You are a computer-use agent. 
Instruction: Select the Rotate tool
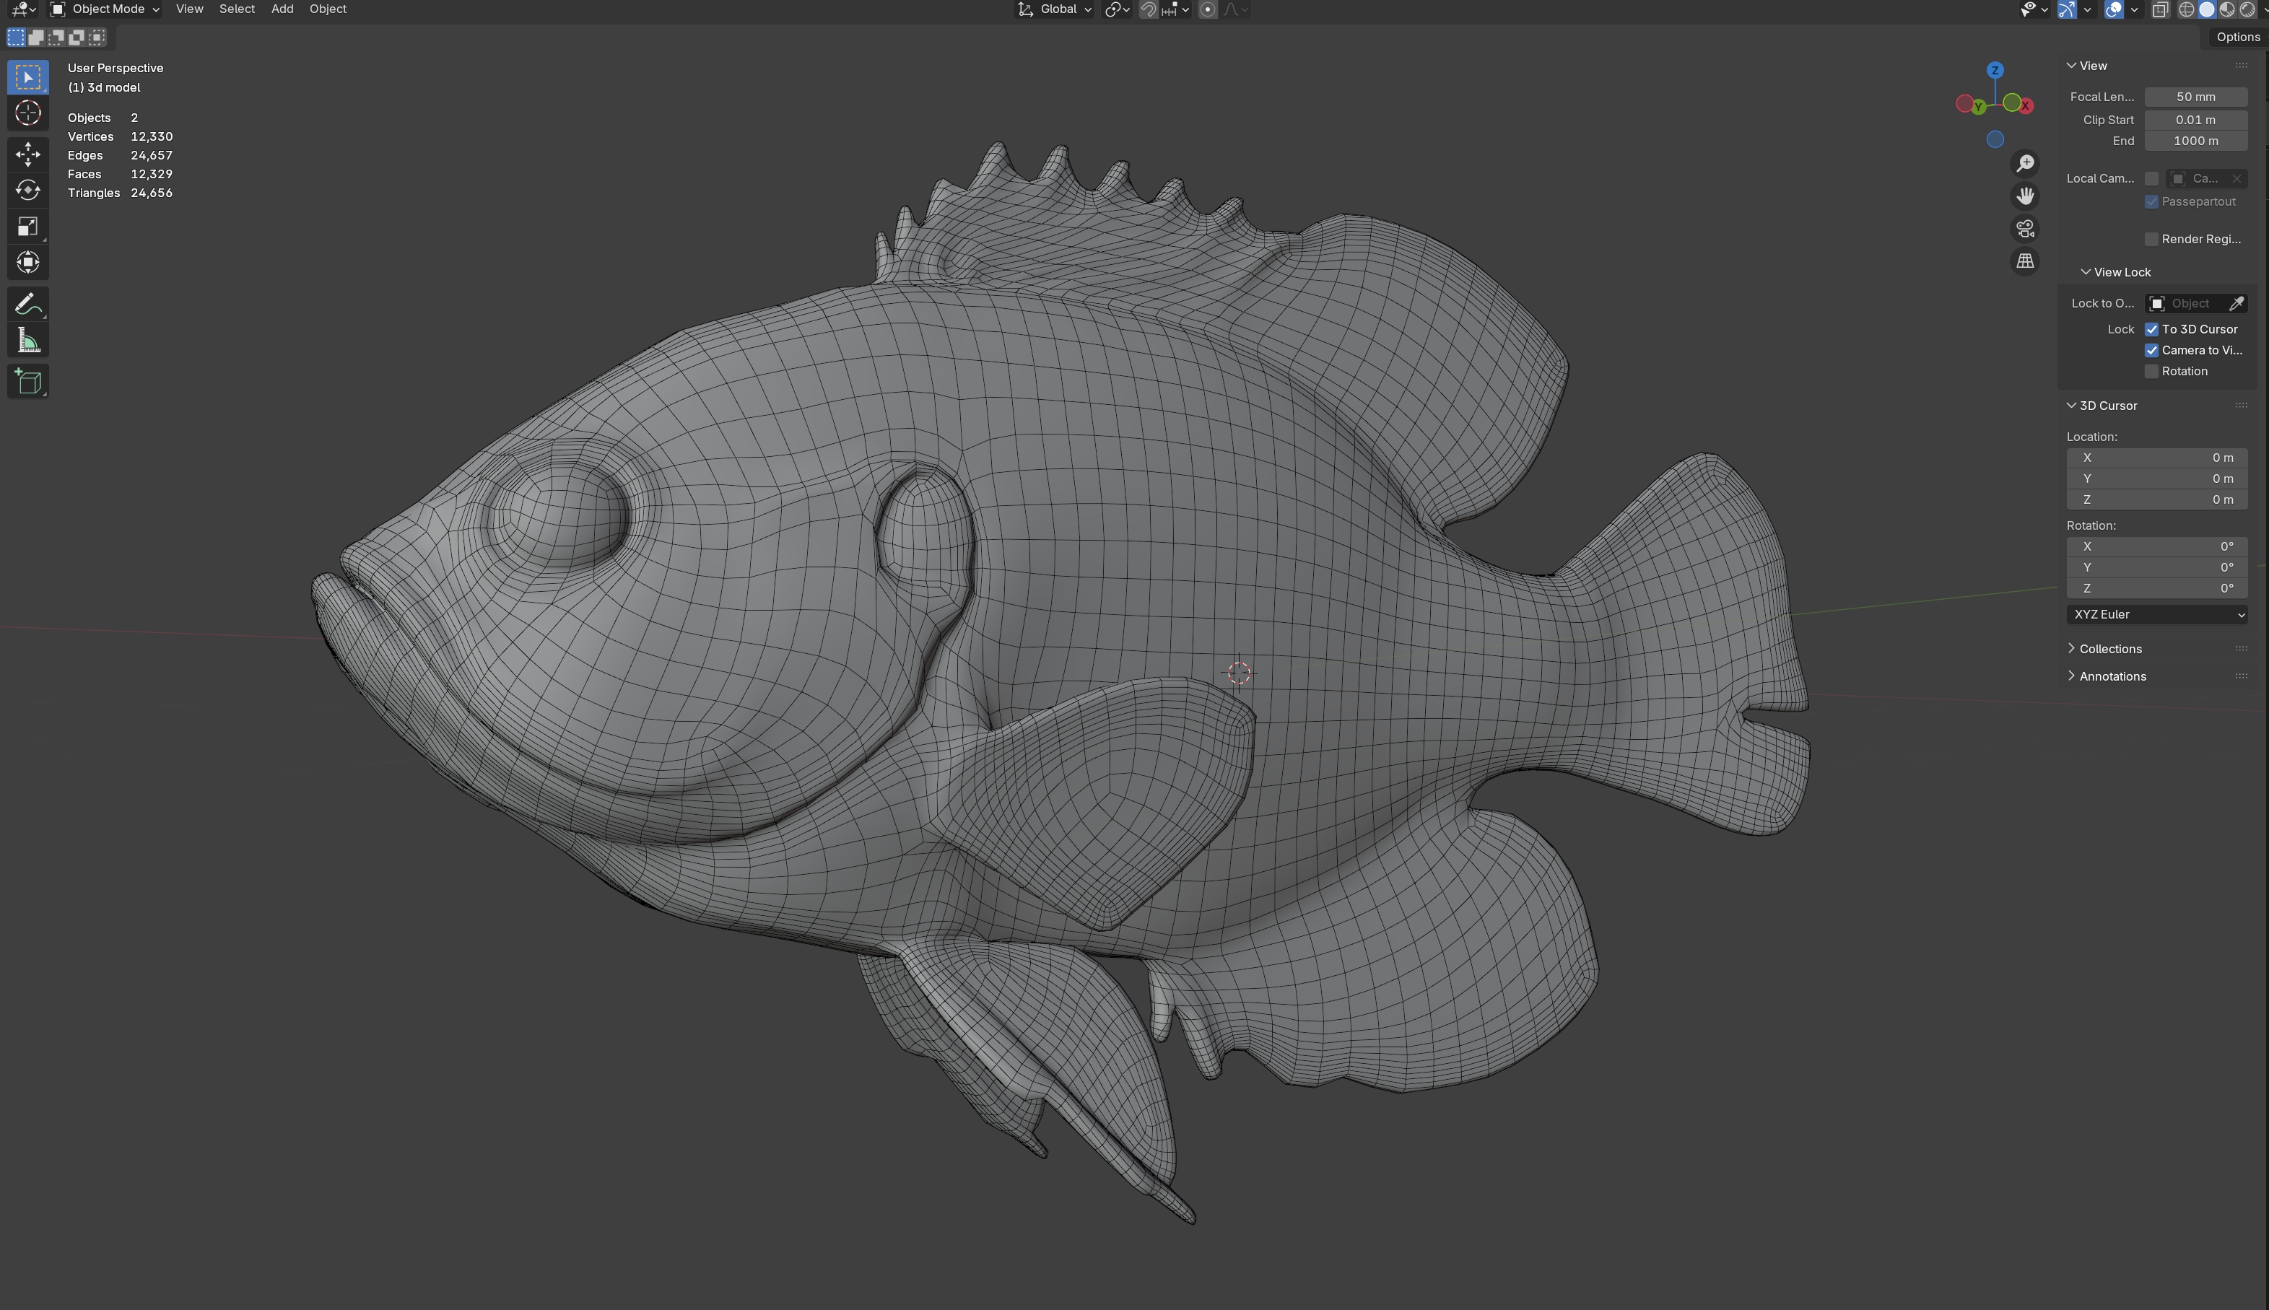[28, 190]
